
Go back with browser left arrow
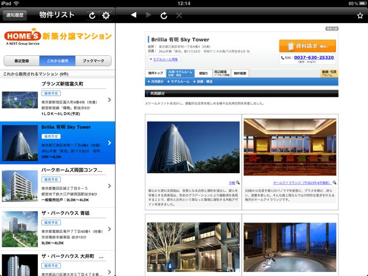pyautogui.click(x=133, y=15)
